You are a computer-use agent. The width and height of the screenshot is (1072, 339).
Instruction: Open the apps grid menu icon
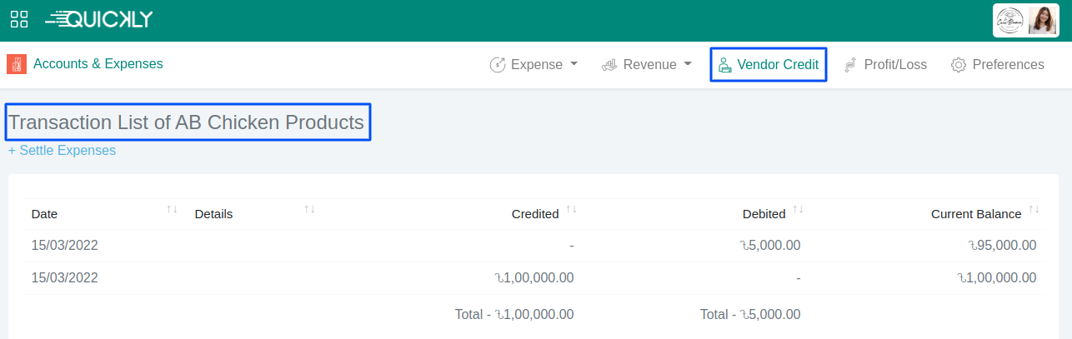pyautogui.click(x=19, y=19)
